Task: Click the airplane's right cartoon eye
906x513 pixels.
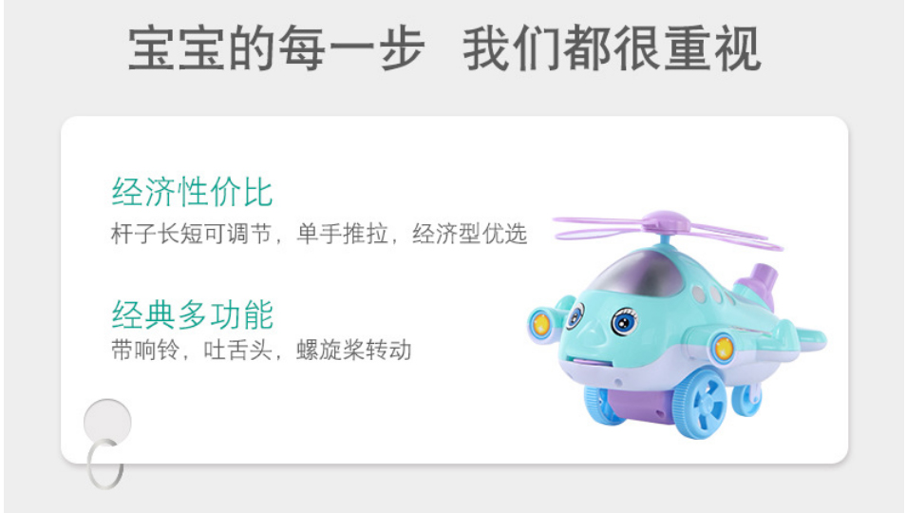Action: point(623,321)
